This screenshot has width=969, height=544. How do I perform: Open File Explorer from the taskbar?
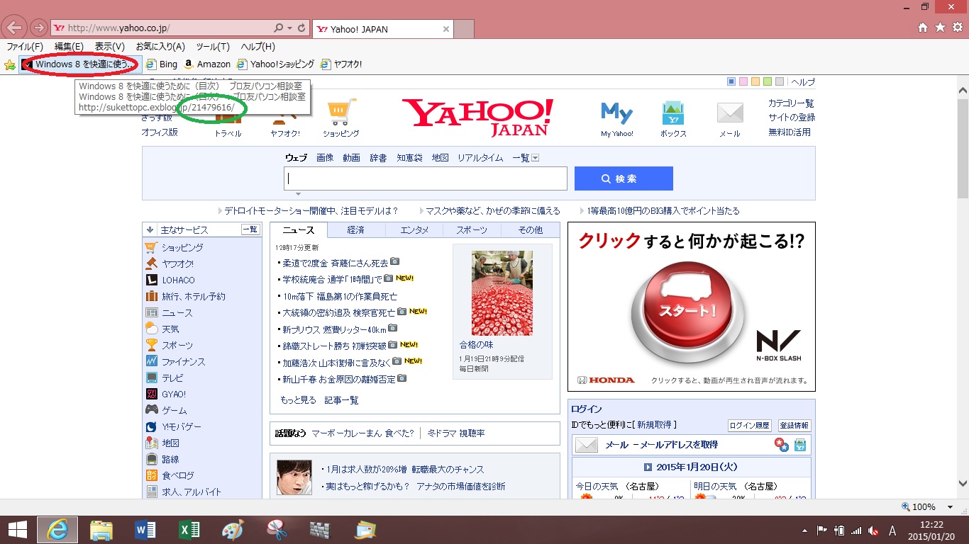click(101, 530)
